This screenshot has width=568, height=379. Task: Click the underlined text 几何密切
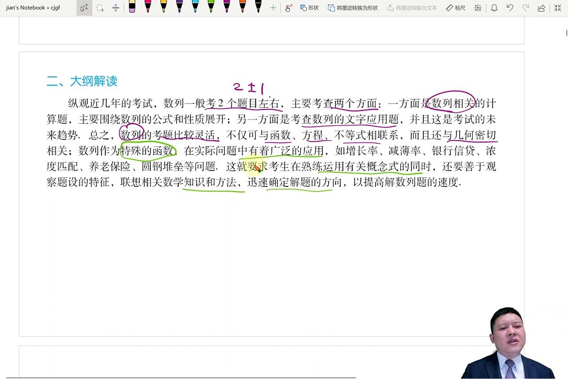point(475,135)
